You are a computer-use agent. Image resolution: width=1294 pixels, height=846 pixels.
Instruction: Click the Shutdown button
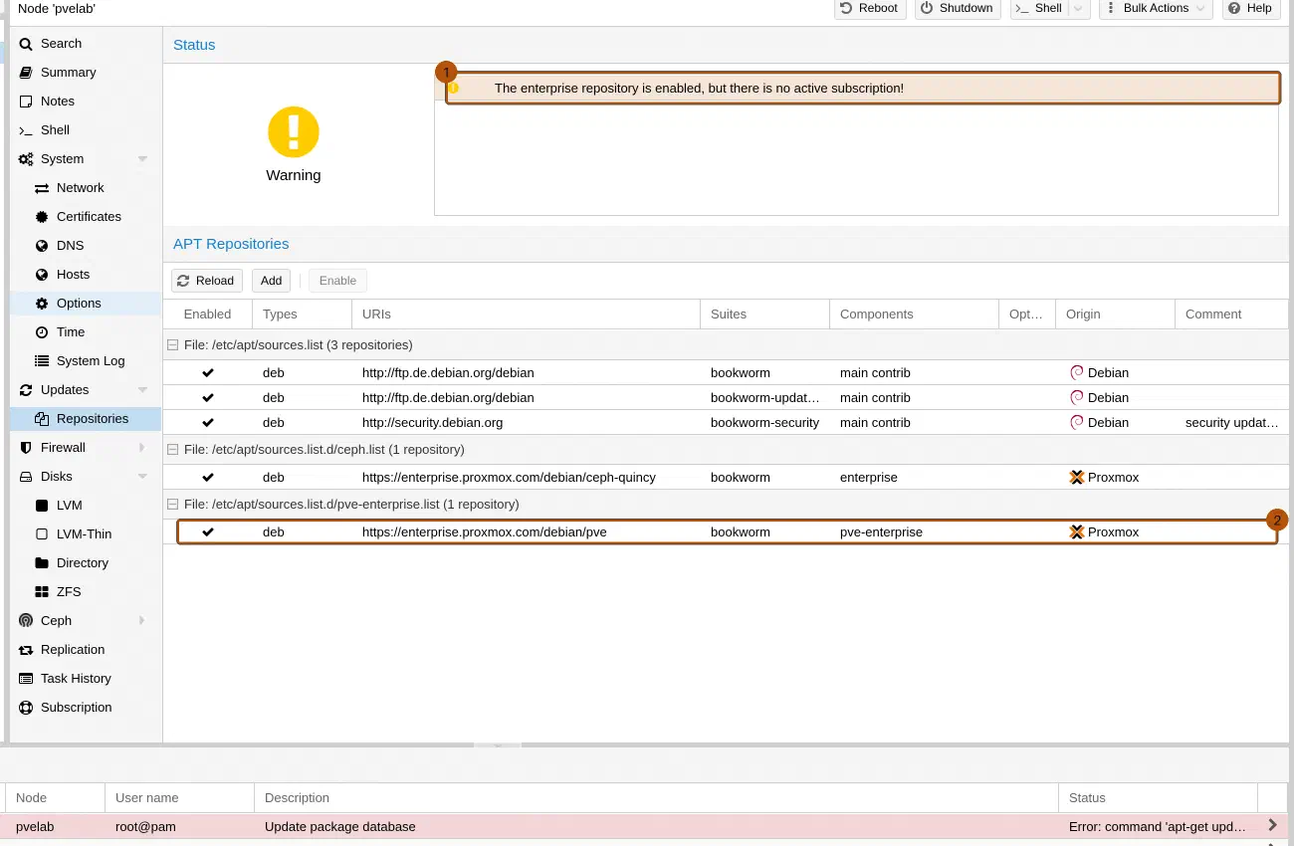959,8
